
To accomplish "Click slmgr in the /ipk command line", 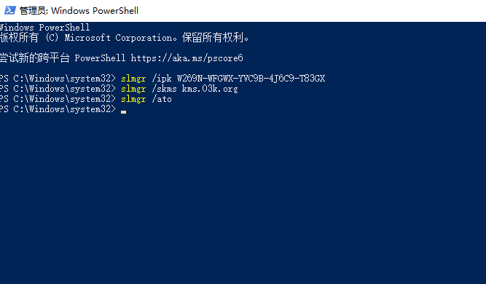I will tap(133, 79).
